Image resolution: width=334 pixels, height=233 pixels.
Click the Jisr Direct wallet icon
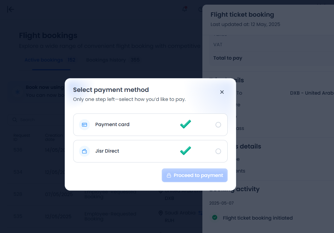84,151
